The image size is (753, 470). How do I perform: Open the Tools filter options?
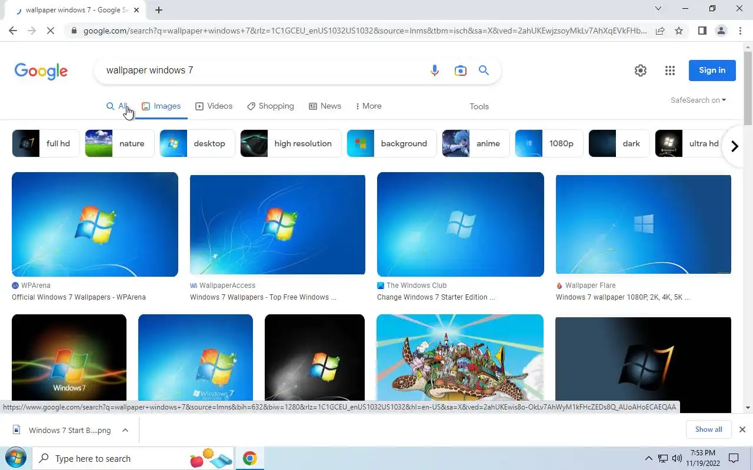pyautogui.click(x=479, y=106)
